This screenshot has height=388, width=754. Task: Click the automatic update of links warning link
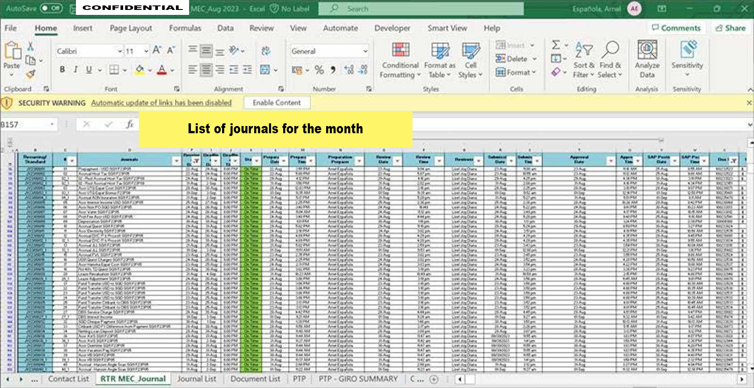161,103
